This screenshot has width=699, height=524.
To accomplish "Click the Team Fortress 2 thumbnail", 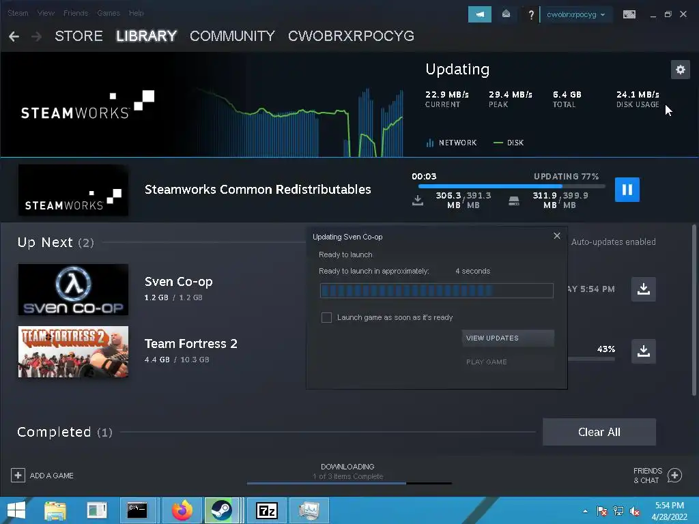I will pos(73,351).
